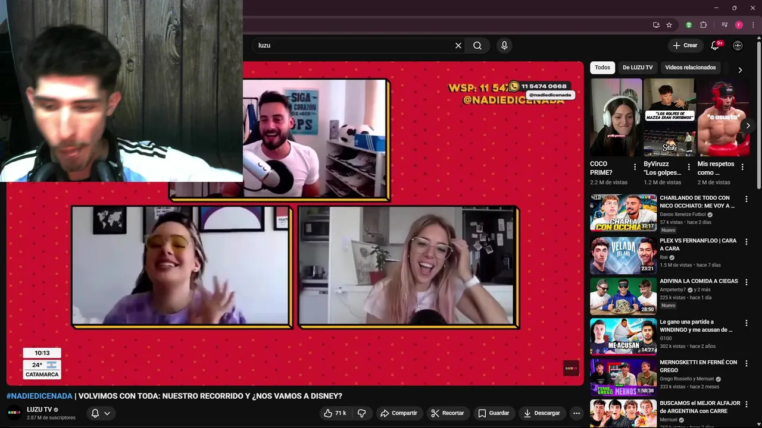This screenshot has height=428, width=762.
Task: Open options for the ByViruzz short
Action: point(689,167)
